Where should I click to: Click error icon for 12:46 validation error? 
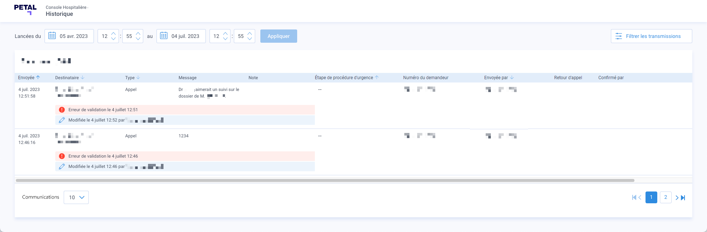click(62, 156)
